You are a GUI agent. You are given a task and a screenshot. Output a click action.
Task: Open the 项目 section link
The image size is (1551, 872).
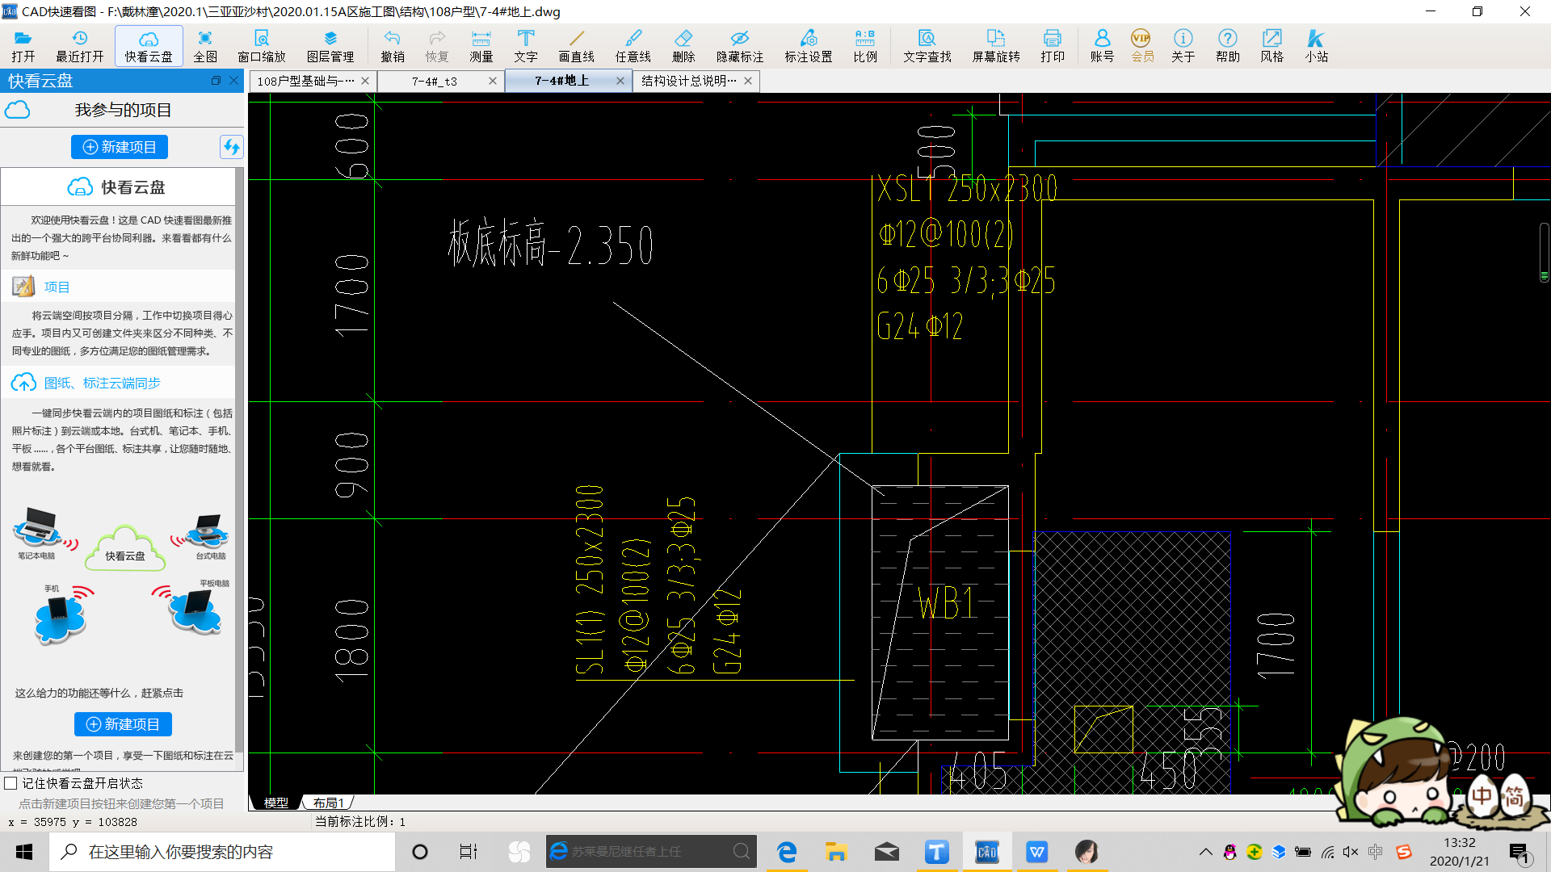click(57, 287)
